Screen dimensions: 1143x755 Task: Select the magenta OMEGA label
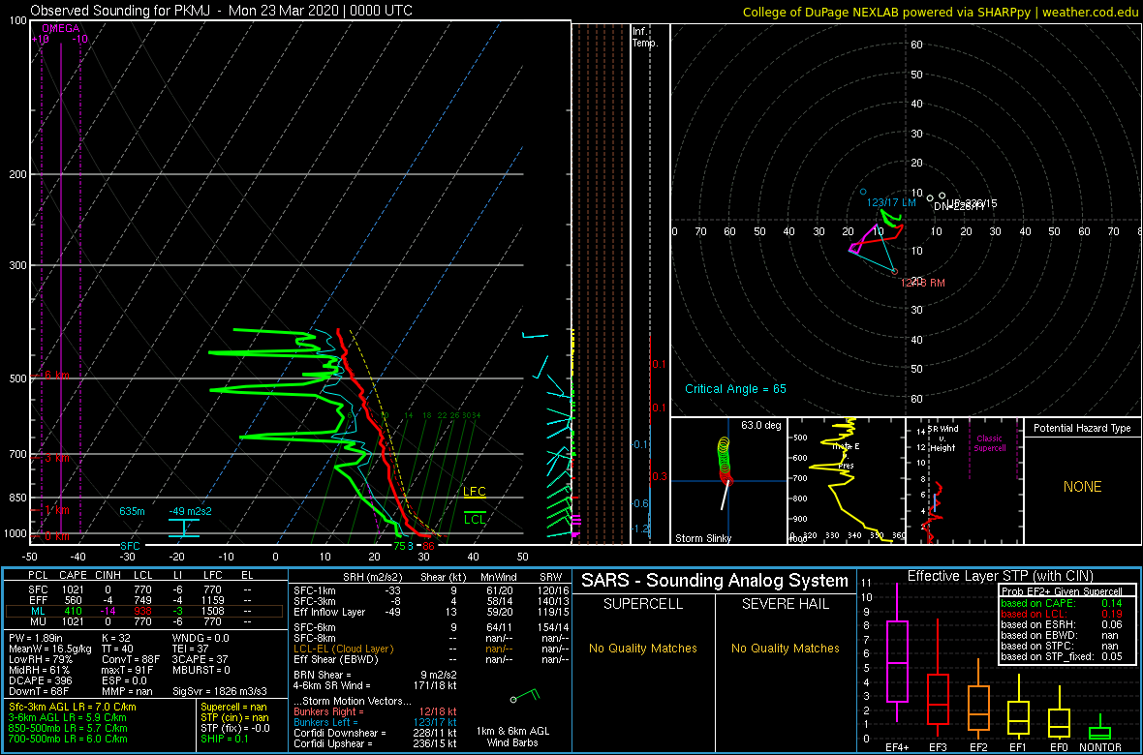pyautogui.click(x=60, y=28)
